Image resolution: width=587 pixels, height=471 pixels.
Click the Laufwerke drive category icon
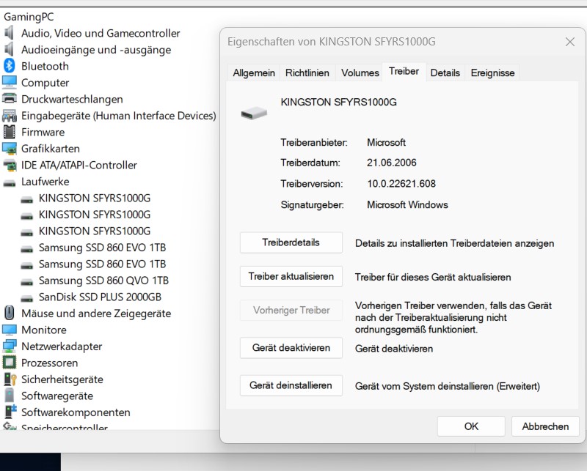tap(9, 183)
